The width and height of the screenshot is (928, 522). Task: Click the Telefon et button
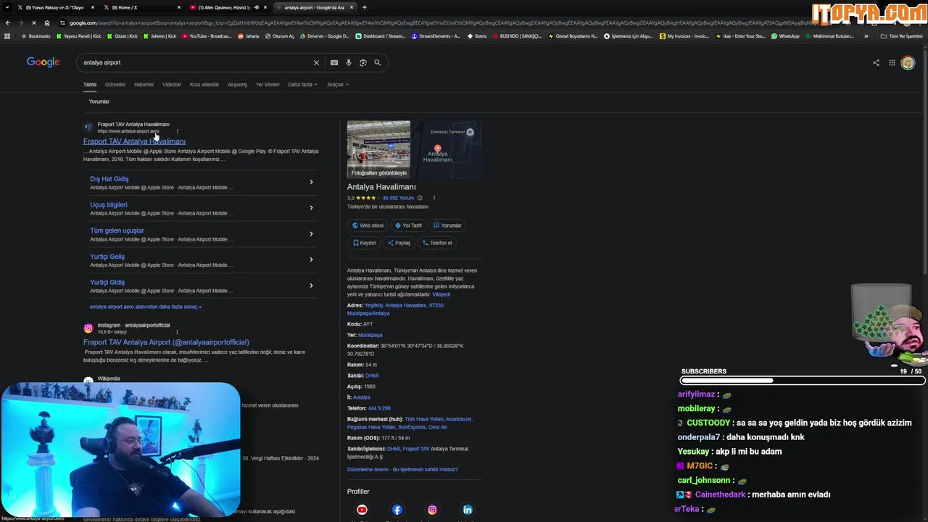pos(437,243)
